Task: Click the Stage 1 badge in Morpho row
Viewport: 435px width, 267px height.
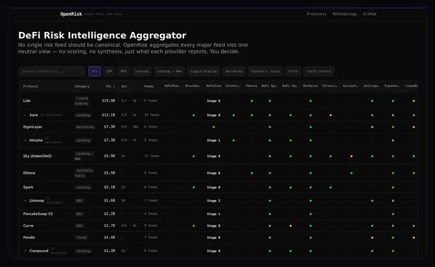Action: point(214,141)
